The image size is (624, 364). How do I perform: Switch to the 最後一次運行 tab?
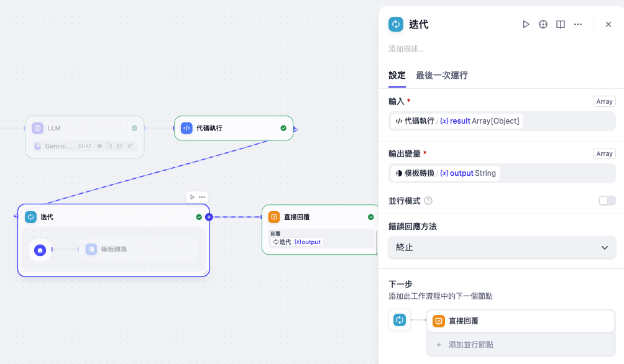(441, 75)
